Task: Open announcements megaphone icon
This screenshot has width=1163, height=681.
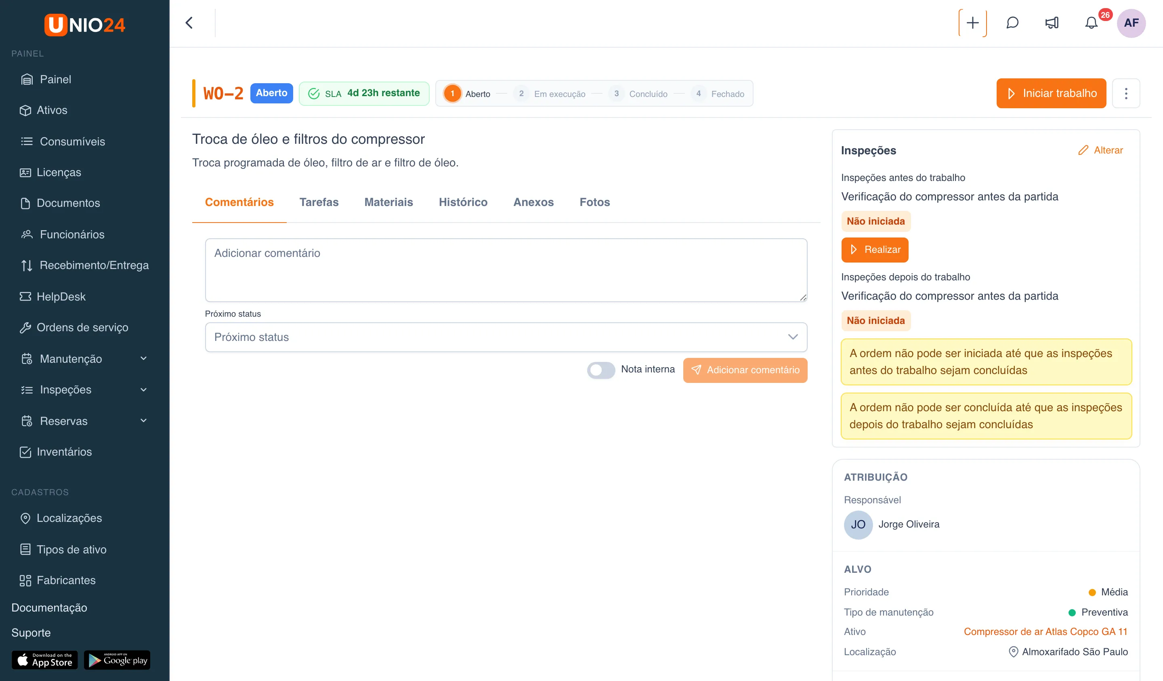Action: [1052, 23]
